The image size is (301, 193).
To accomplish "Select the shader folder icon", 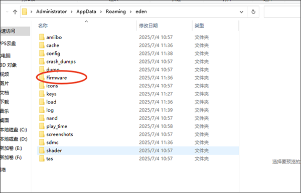I will pyautogui.click(x=42, y=150).
